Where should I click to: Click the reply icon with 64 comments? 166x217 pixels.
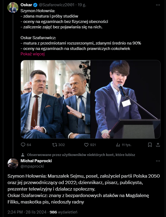coord(23,145)
